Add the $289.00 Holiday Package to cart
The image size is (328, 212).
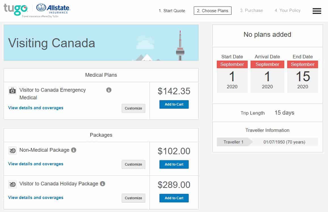(x=174, y=198)
